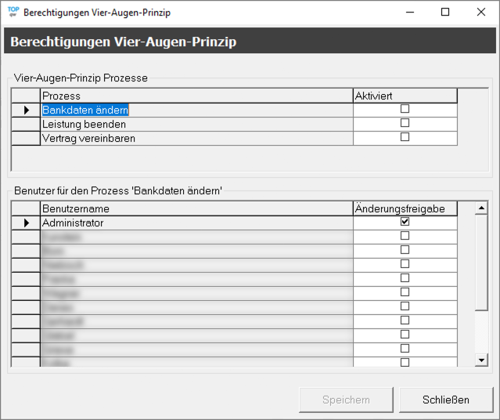The image size is (500, 420).
Task: Click the 'Benutzername' column header
Action: pos(196,209)
